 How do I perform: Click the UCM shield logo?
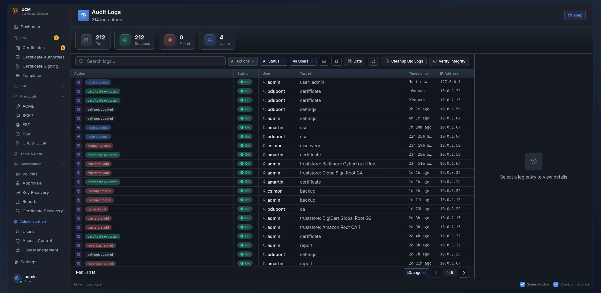[15, 11]
